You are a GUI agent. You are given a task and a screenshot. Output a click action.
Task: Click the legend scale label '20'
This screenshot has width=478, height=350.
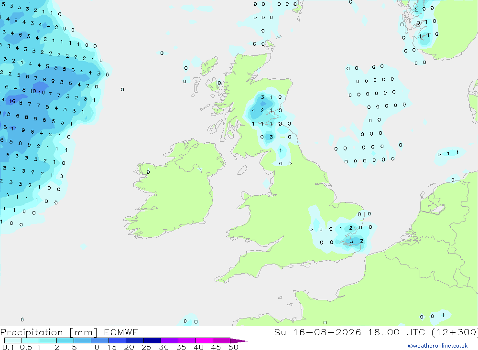coord(129,347)
